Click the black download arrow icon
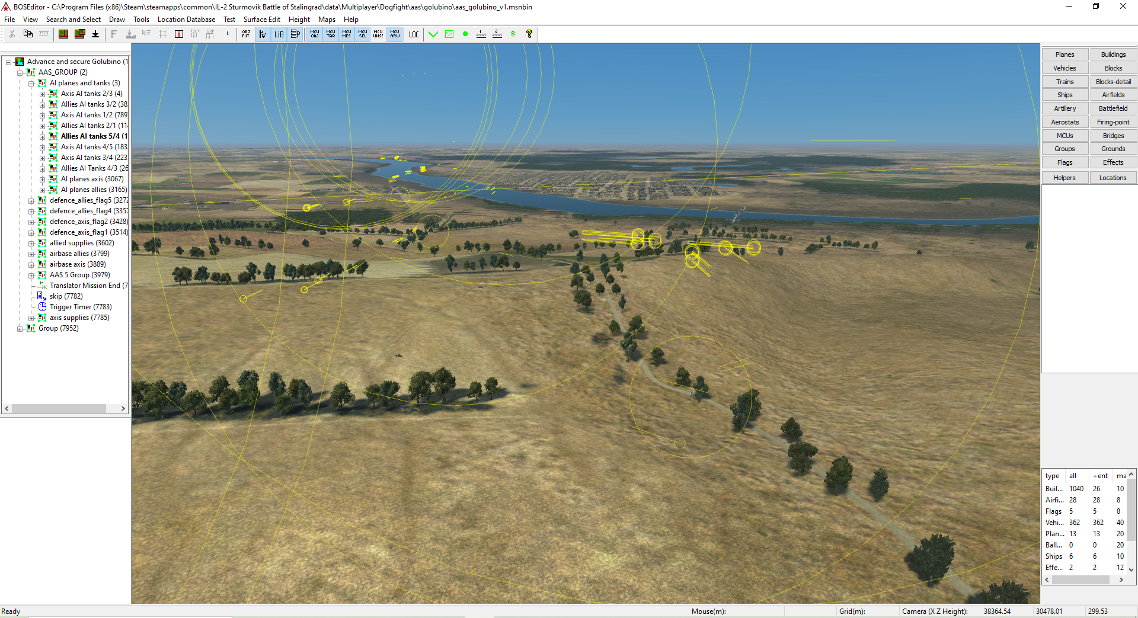The image size is (1138, 618). [x=95, y=34]
